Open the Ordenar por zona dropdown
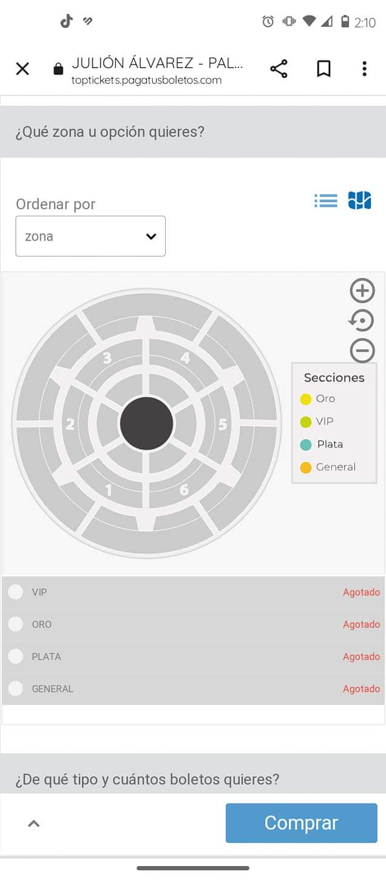This screenshot has height=880, width=386. click(x=90, y=236)
